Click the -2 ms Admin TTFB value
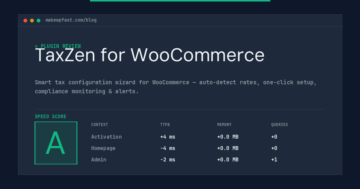This screenshot has height=189, width=360. click(168, 160)
